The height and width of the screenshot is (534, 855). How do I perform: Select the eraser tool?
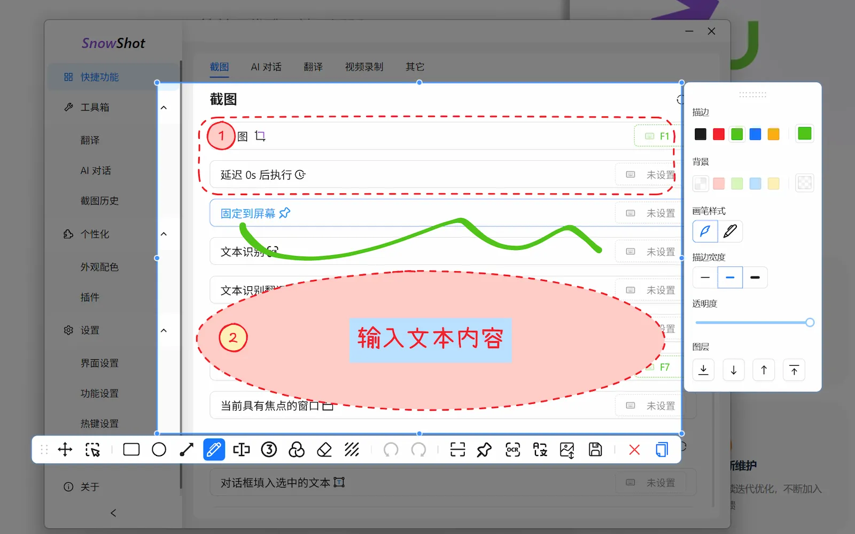[324, 450]
